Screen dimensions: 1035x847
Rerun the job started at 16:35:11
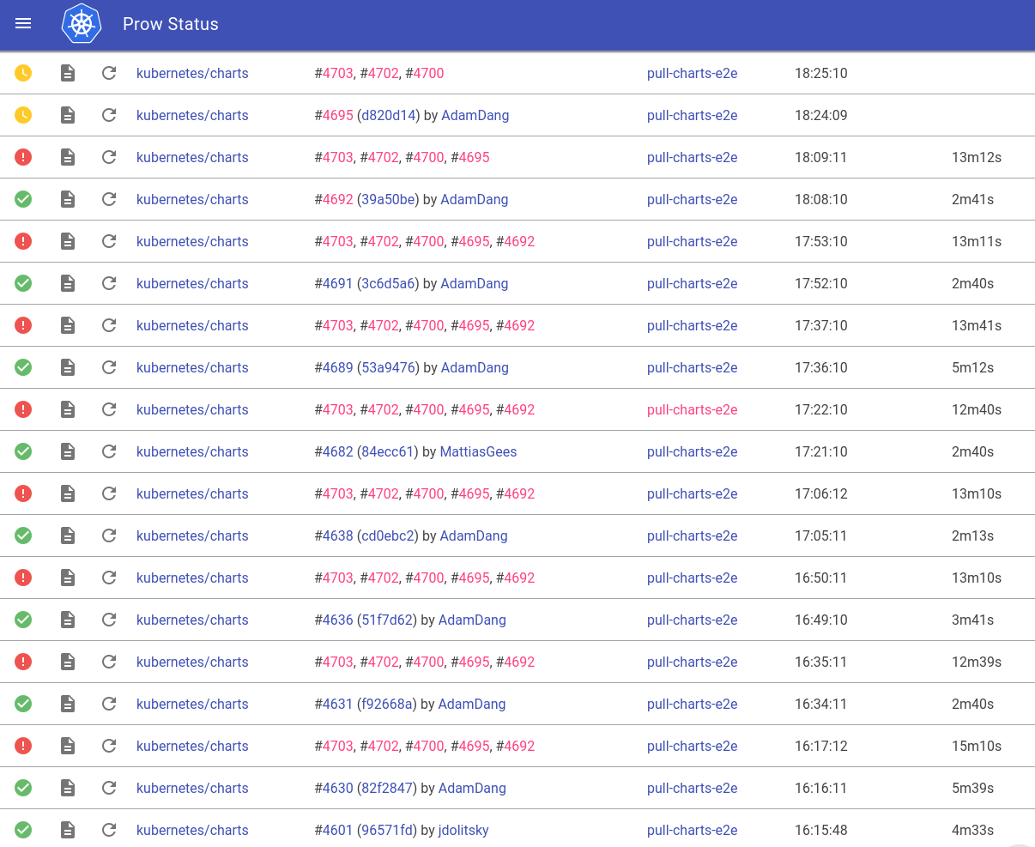[x=109, y=662]
